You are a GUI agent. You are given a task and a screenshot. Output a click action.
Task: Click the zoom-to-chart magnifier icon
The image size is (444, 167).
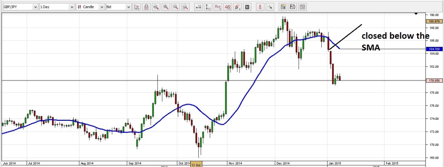pyautogui.click(x=156, y=7)
